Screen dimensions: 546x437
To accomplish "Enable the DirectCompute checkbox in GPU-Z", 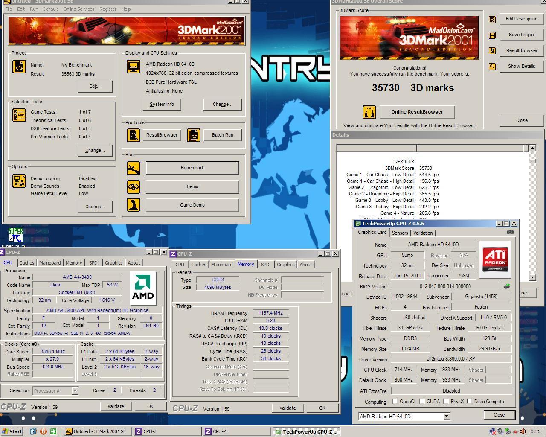I will point(469,402).
